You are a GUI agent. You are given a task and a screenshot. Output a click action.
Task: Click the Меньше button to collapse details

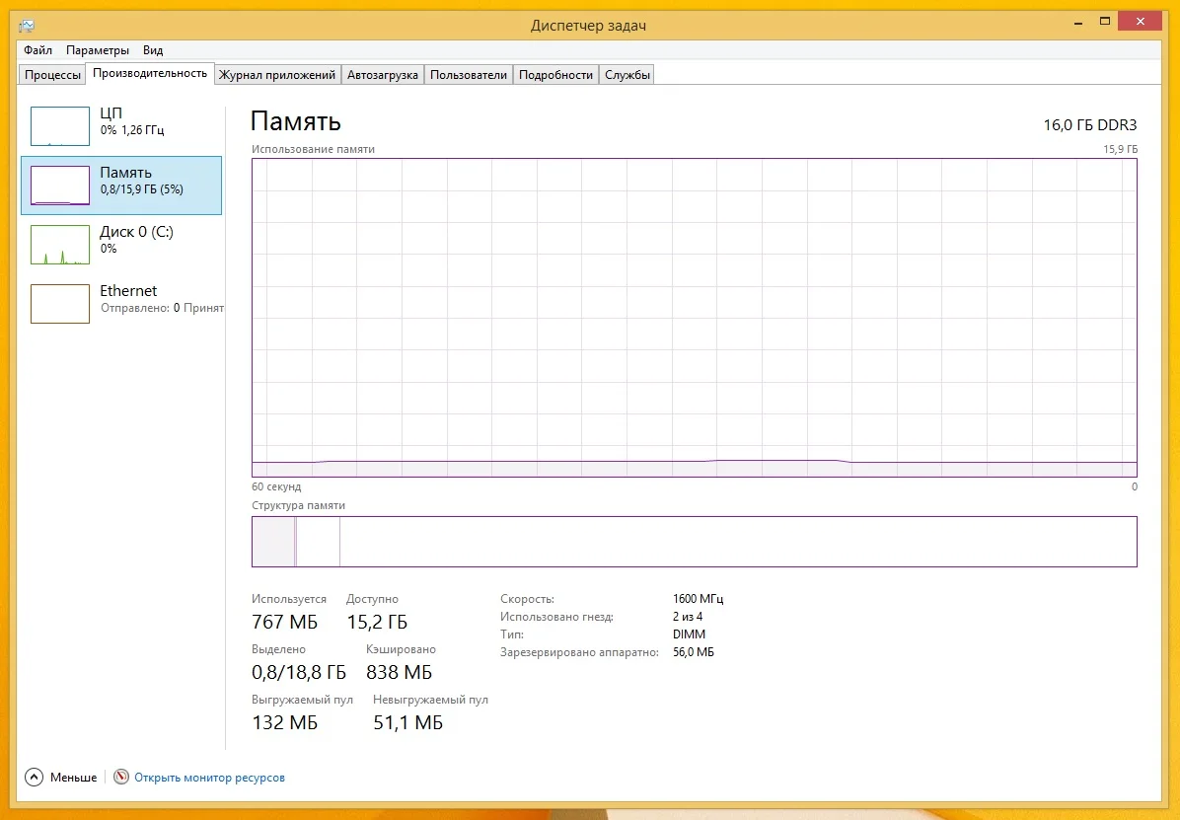(x=72, y=777)
